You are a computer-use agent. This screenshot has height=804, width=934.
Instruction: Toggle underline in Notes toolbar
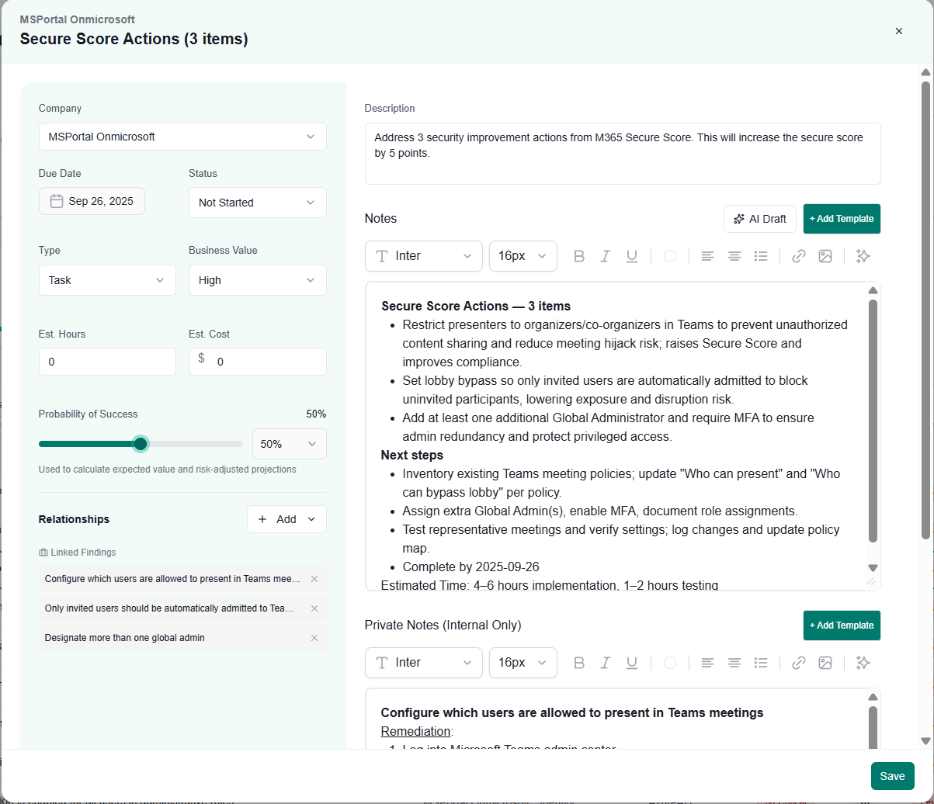coord(632,256)
